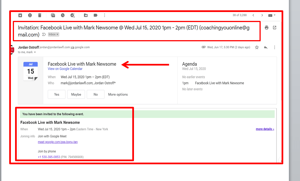
Task: Expand recipient details next to 'to me, mark'
Action: click(x=35, y=52)
